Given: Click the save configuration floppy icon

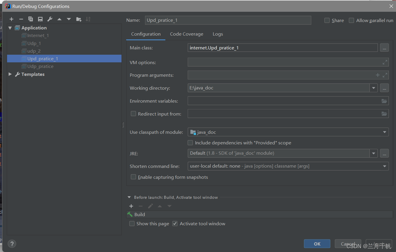Looking at the screenshot, I should click(x=40, y=19).
